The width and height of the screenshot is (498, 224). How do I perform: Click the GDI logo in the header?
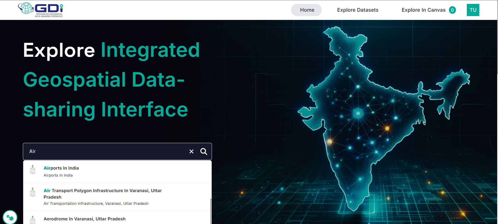[41, 10]
